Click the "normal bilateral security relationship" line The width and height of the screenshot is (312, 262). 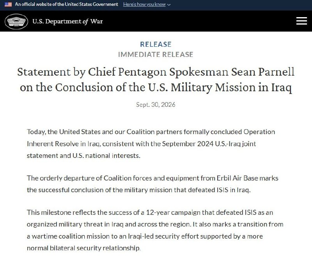point(83,248)
